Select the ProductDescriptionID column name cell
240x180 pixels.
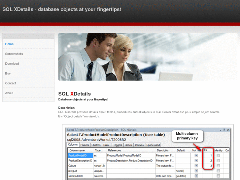(81, 161)
